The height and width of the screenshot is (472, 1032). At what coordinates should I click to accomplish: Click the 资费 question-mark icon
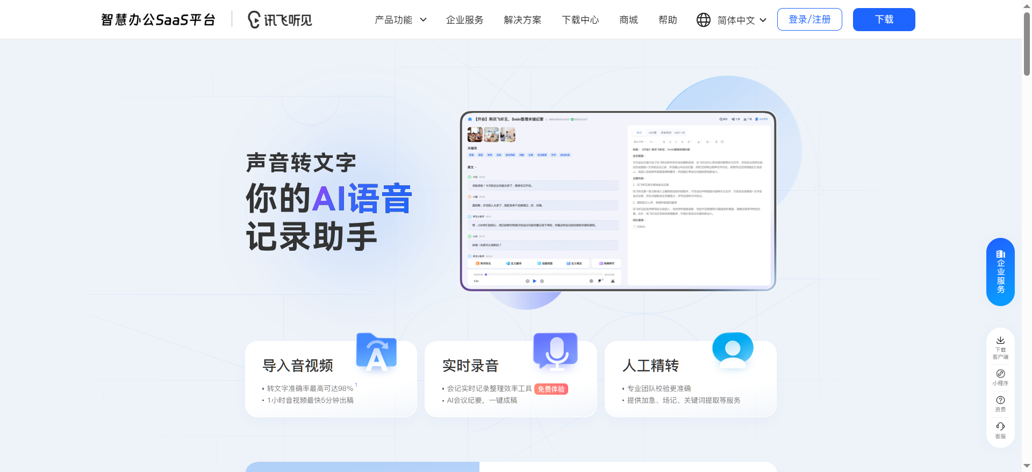pos(1000,400)
